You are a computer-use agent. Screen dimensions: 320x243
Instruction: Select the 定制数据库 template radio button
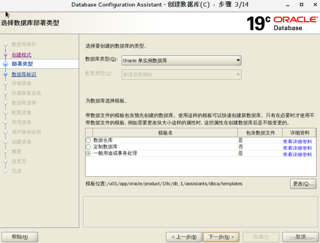(x=88, y=147)
